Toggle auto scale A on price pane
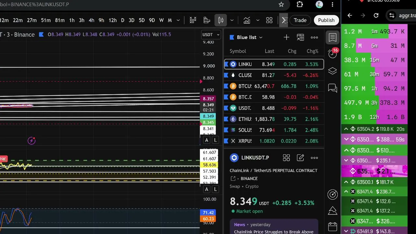The height and width of the screenshot is (234, 416). tap(206, 140)
